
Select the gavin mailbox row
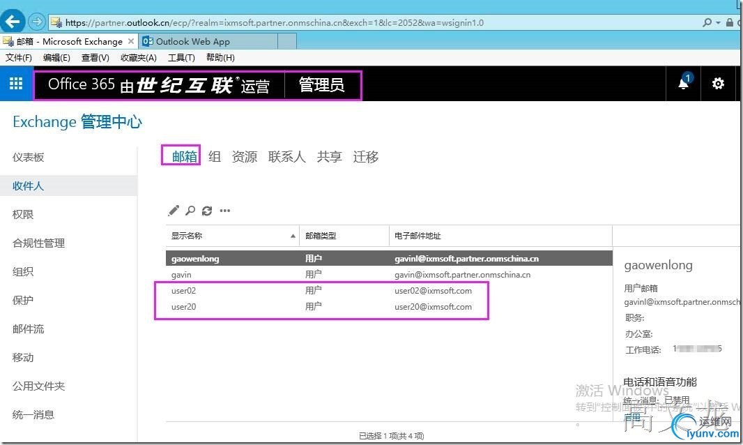click(389, 275)
